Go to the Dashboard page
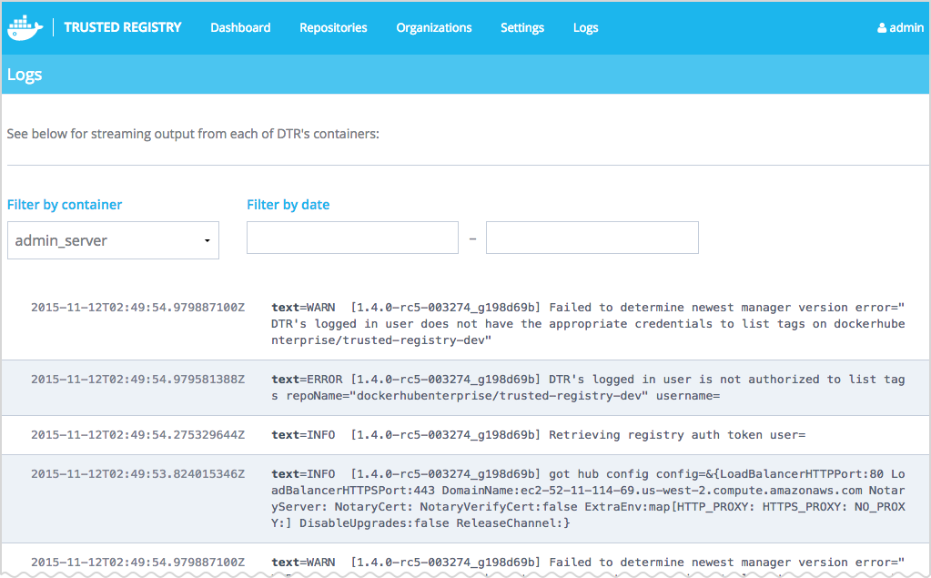 point(240,27)
